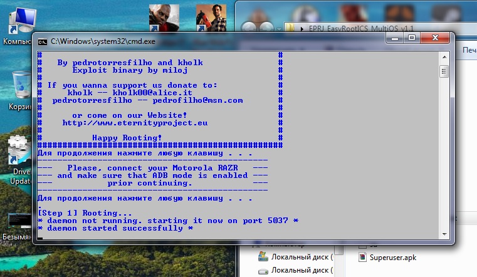Click the Explorer forward navigation button

click(x=266, y=28)
